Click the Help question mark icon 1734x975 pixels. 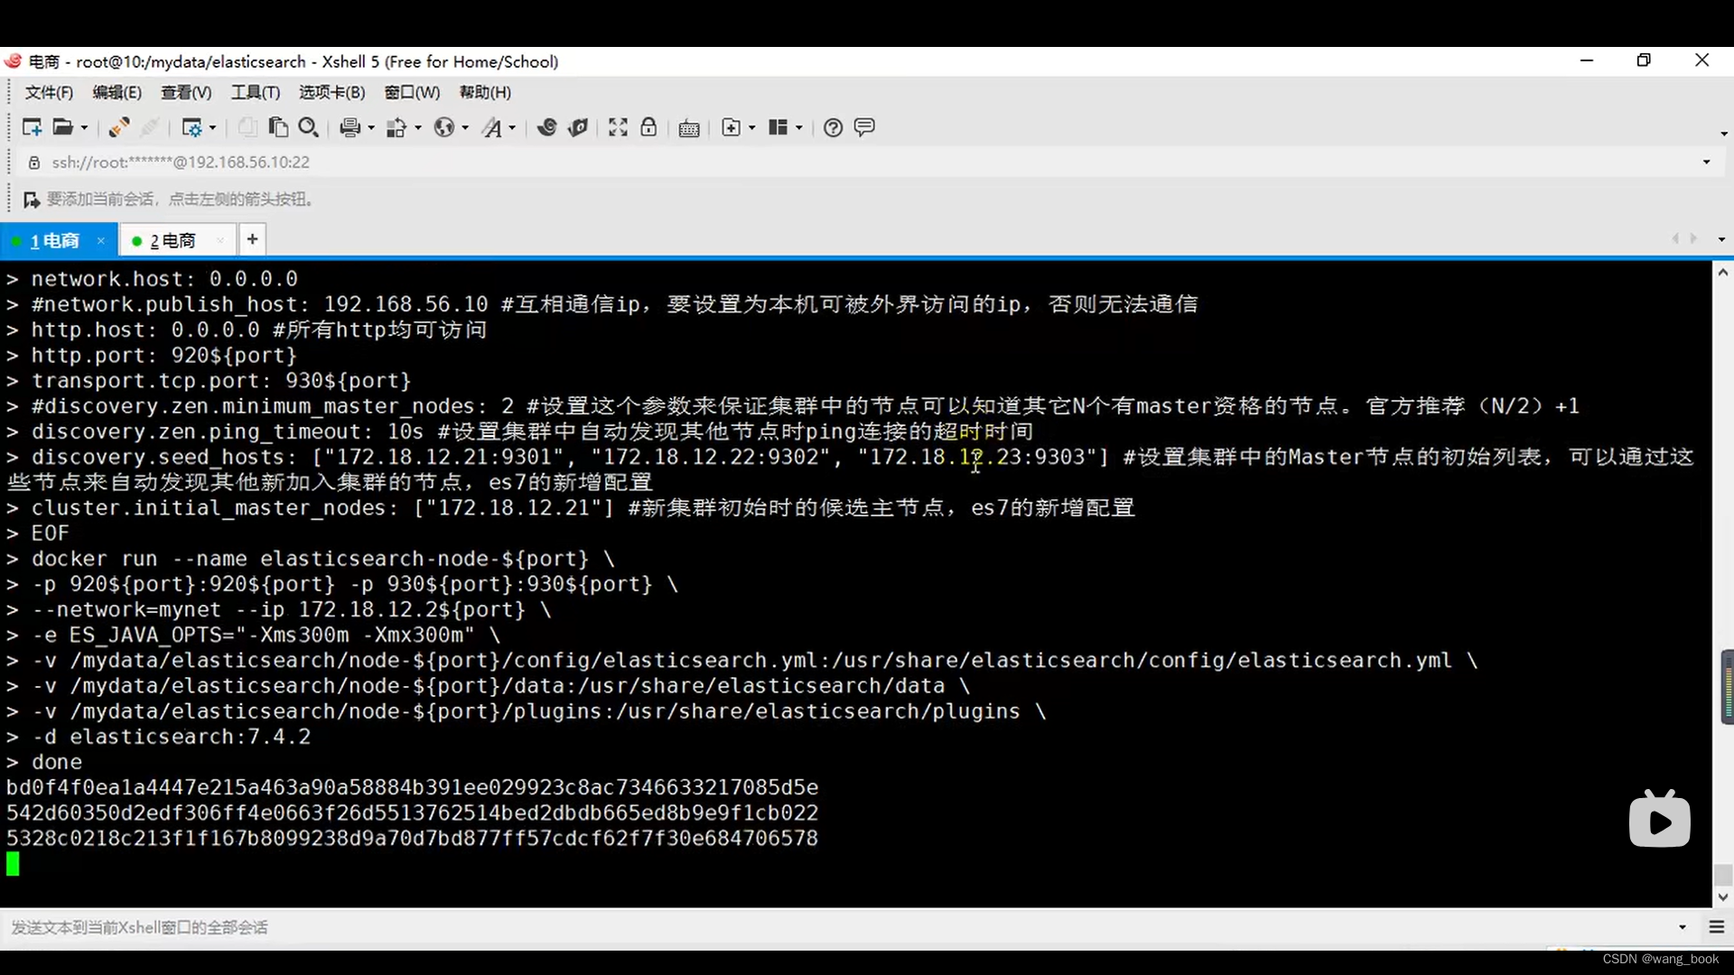tap(833, 127)
